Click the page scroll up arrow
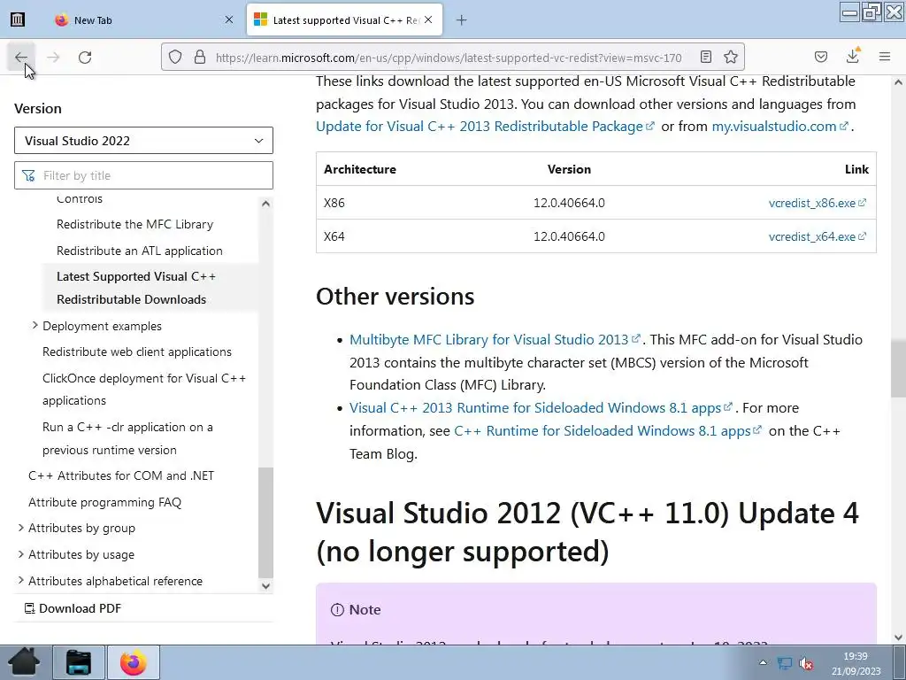This screenshot has height=680, width=906. click(898, 82)
